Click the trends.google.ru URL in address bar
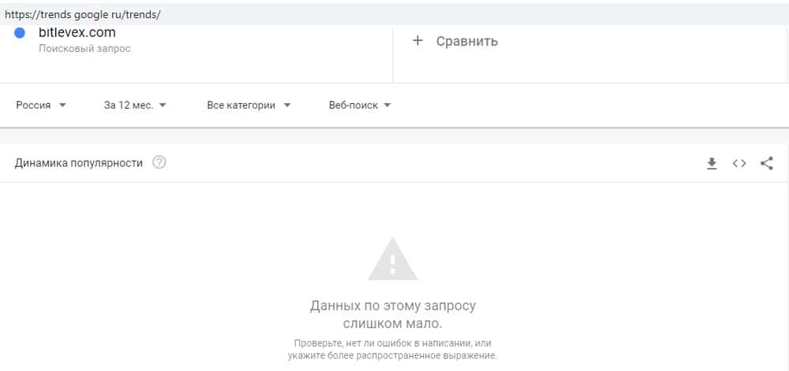 83,14
